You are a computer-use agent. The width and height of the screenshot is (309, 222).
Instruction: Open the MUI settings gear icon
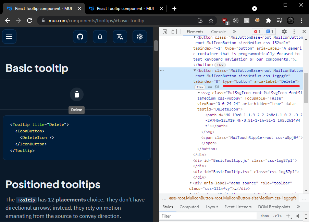[139, 37]
